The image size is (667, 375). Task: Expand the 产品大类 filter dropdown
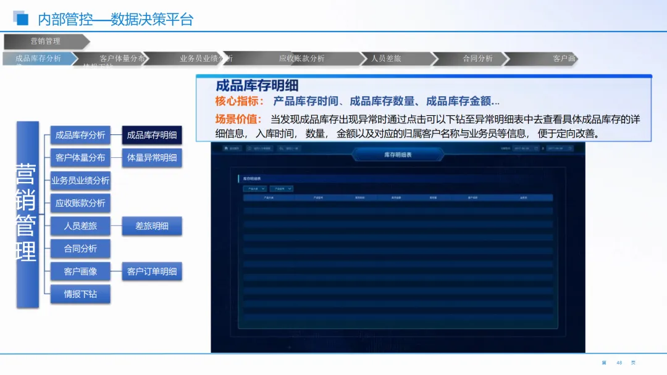coord(255,189)
